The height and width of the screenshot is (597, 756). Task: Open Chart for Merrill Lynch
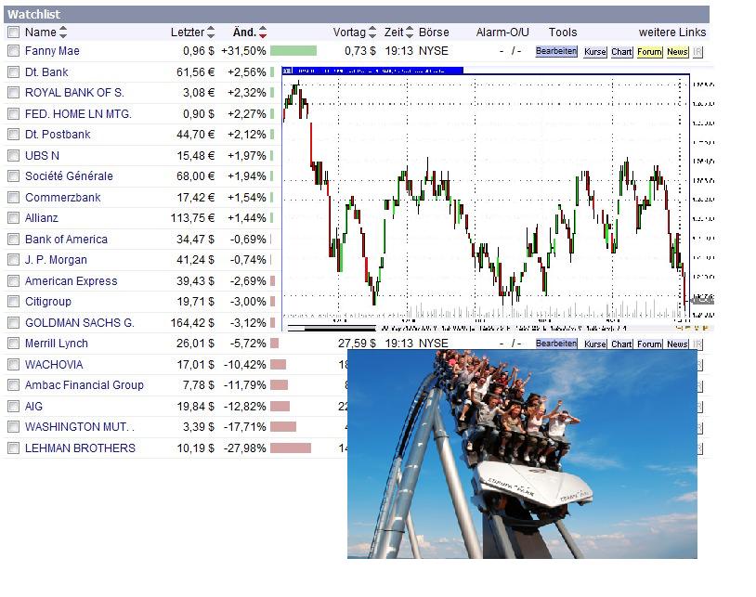coord(621,344)
